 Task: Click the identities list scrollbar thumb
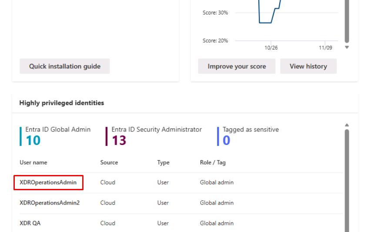click(347, 178)
